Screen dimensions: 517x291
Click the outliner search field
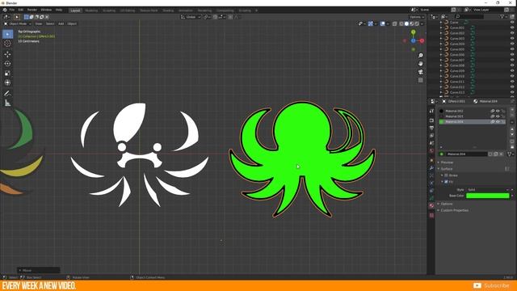pos(469,16)
